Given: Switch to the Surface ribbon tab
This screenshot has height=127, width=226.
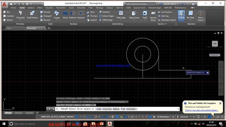Looking at the screenshot, I should (31, 8).
